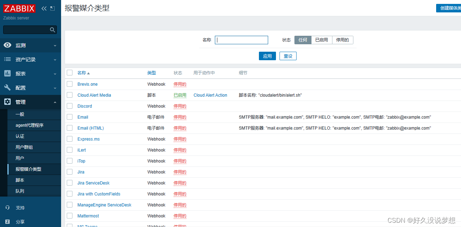Check the Cloud Alert Media row checkbox

(70, 95)
